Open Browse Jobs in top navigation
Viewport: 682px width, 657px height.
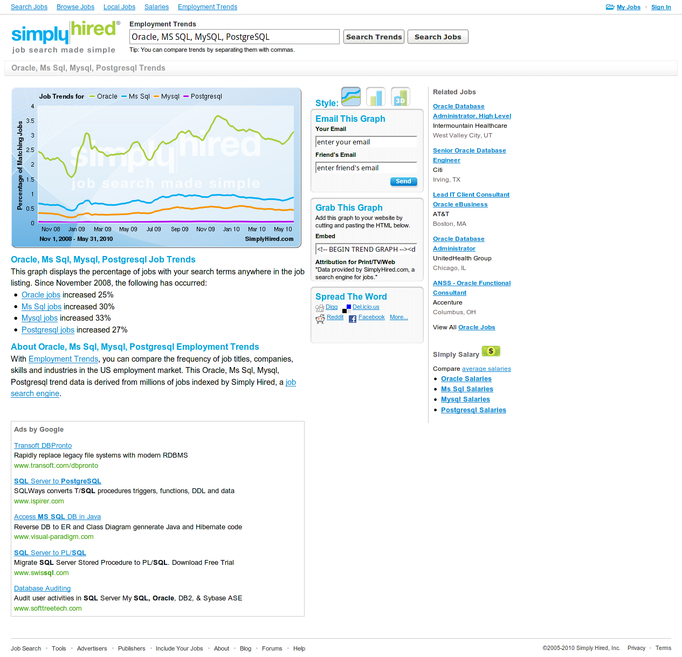point(75,7)
